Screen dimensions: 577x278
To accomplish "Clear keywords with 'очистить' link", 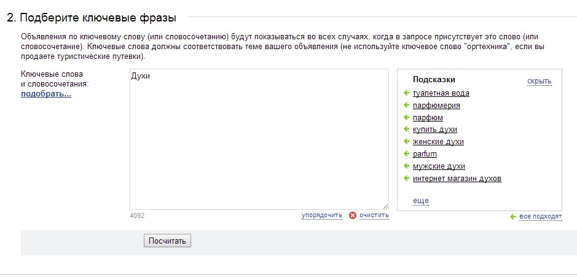I will (374, 215).
